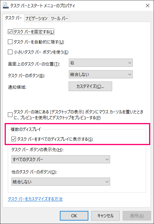Click the taskbar properties title bar icon
The height and width of the screenshot is (224, 154).
click(x=6, y=6)
